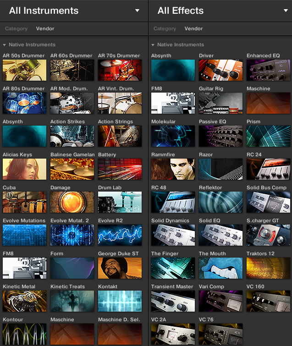Open the Action Strings instrument

click(120, 136)
